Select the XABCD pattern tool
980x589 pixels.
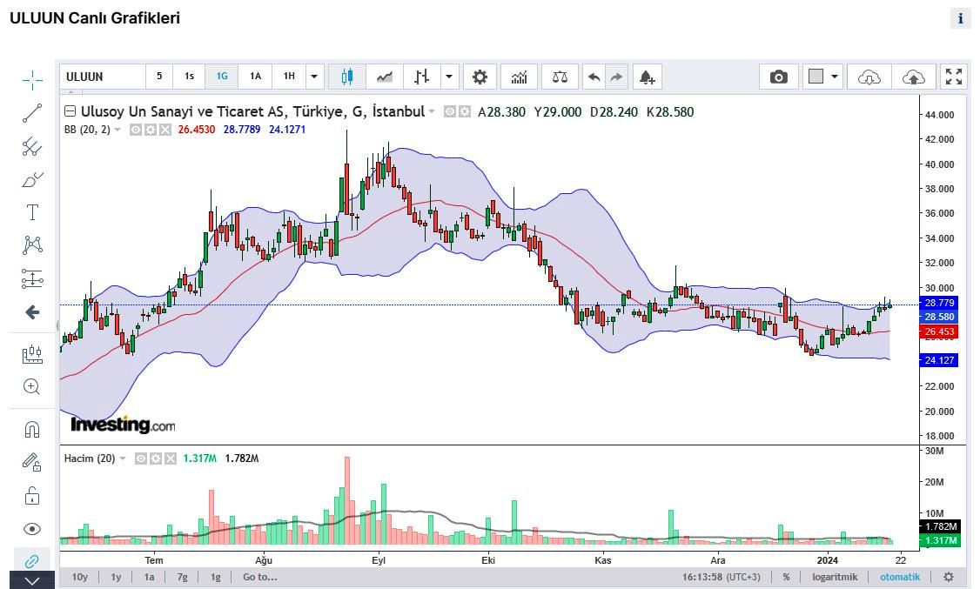(x=32, y=244)
